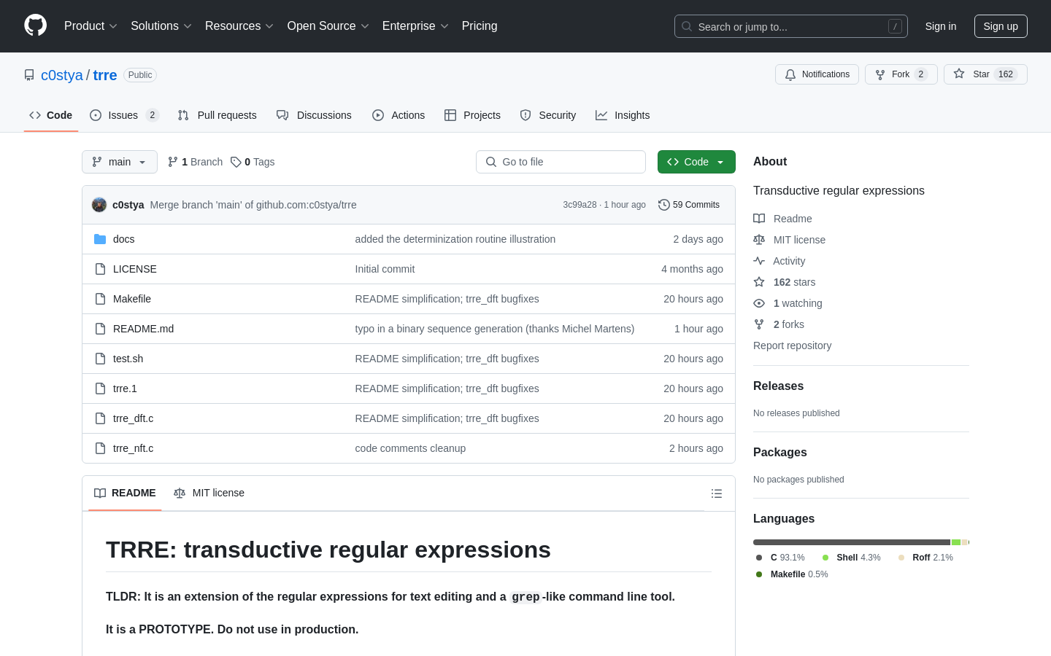Click the repository icon before c0stya
The width and height of the screenshot is (1051, 656).
(x=29, y=75)
